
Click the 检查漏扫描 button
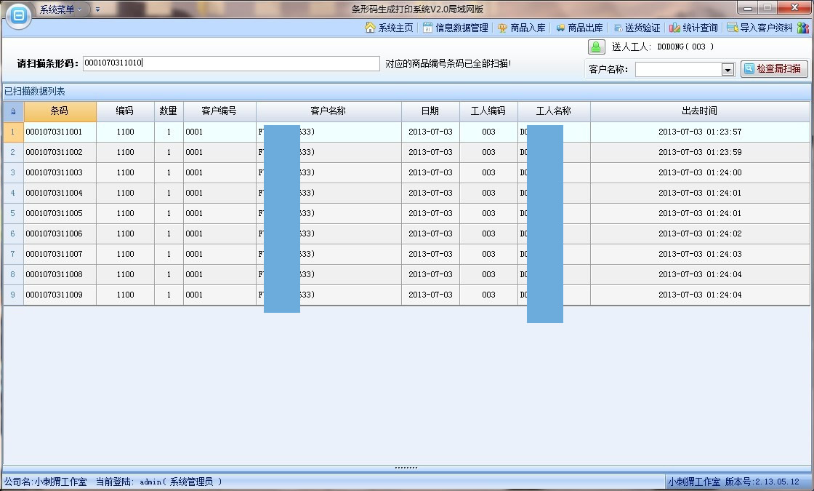[774, 68]
